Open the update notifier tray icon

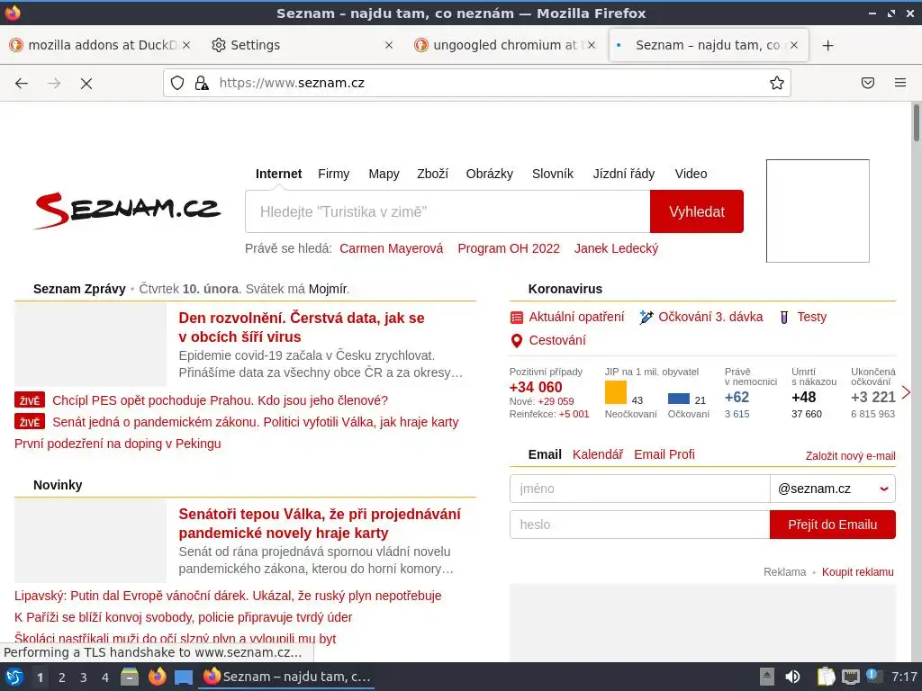point(873,677)
